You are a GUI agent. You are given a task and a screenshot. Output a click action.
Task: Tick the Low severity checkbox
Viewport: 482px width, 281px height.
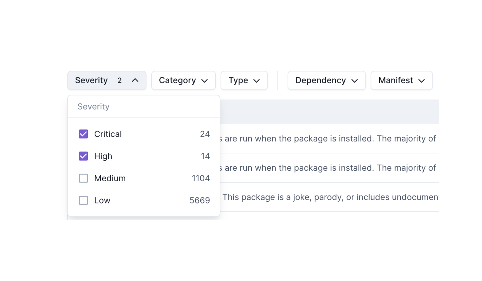point(83,200)
